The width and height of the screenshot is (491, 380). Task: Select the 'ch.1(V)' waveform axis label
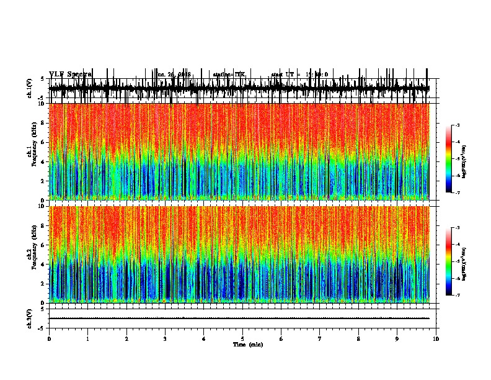pos(30,88)
